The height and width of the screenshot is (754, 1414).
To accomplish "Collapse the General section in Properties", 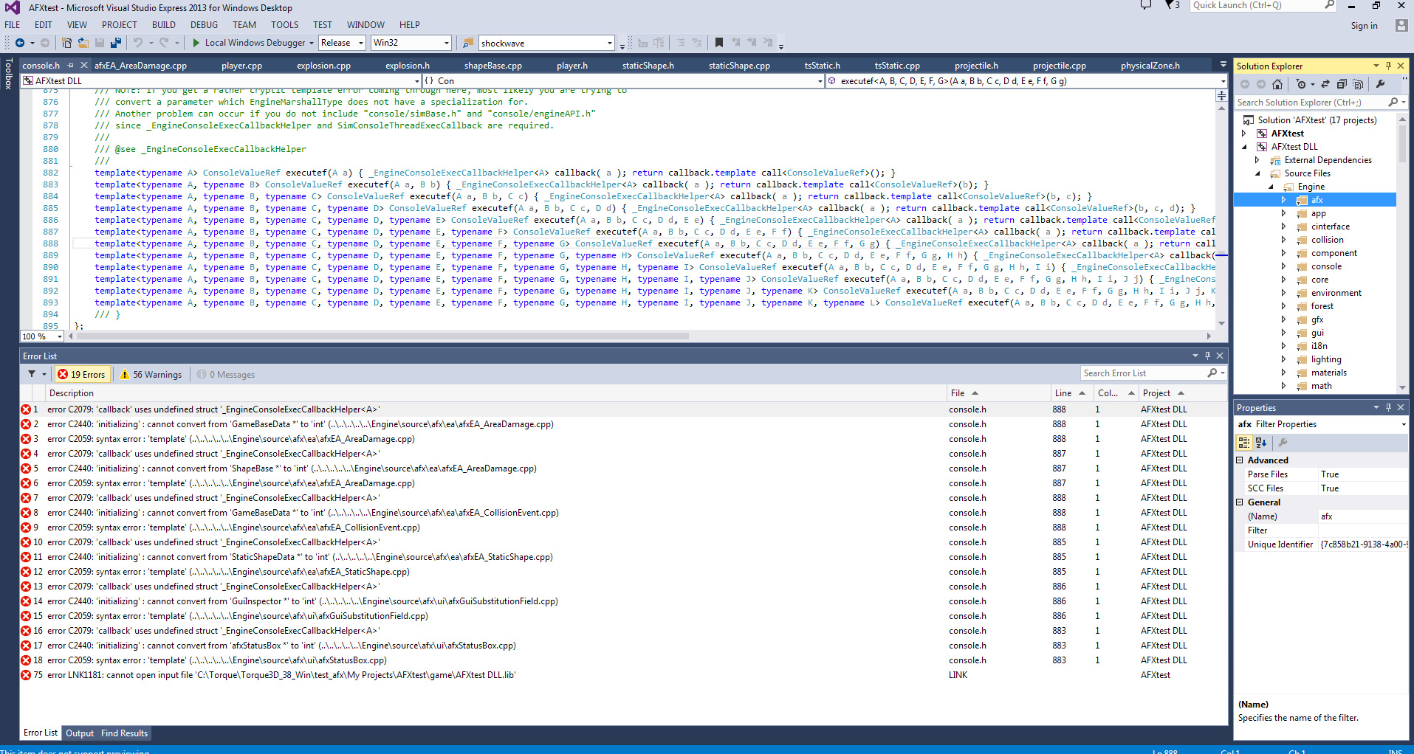I will tap(1240, 502).
